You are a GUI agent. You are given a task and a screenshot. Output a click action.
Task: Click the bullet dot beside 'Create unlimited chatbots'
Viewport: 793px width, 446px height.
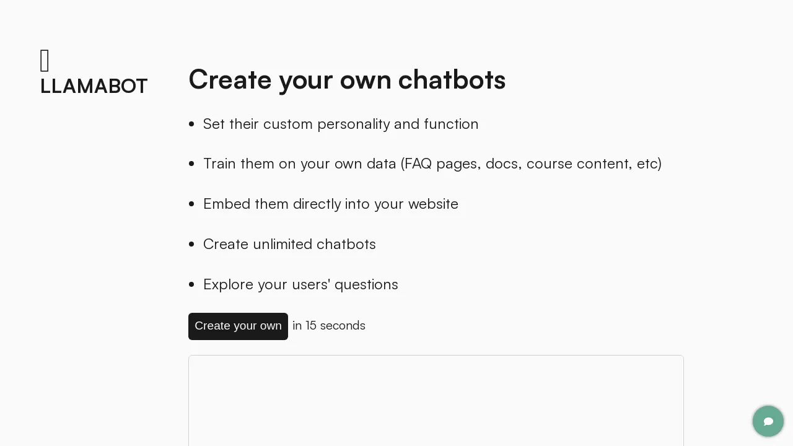(191, 244)
